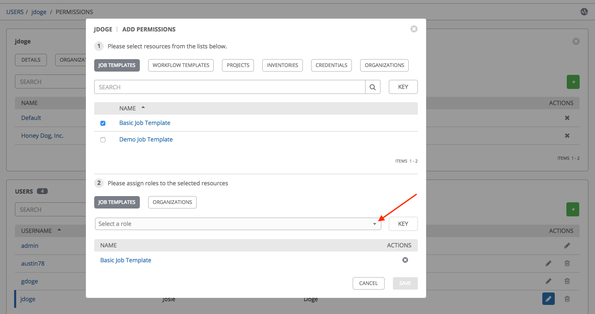The height and width of the screenshot is (314, 595).
Task: Delete the jdoge user with trash icon
Action: pyautogui.click(x=567, y=299)
